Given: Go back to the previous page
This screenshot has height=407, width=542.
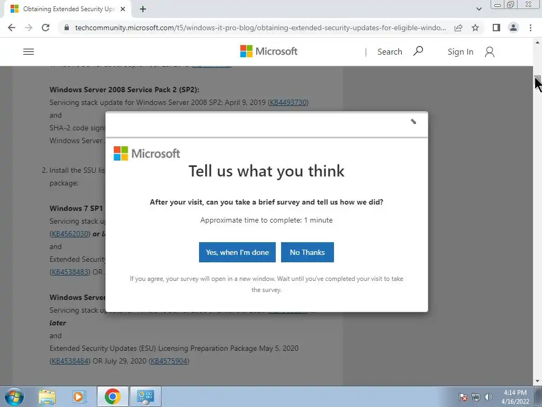Looking at the screenshot, I should point(12,28).
